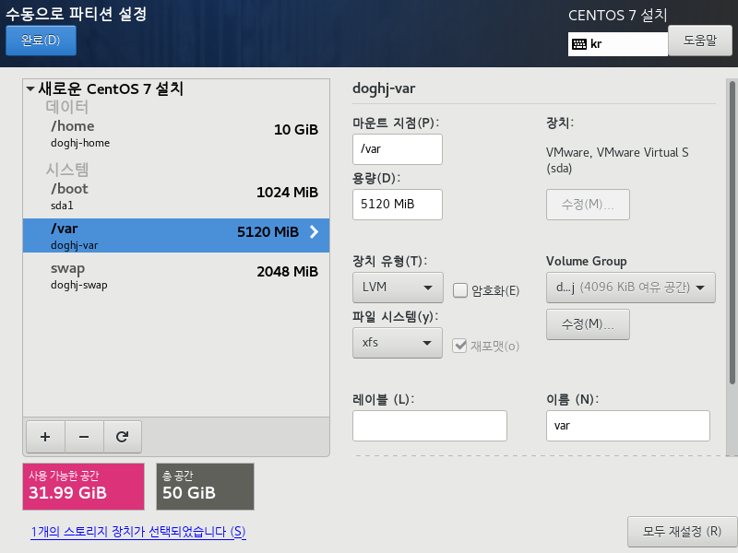Toggle the 재포맷(o) reformat checkbox

[x=459, y=346]
